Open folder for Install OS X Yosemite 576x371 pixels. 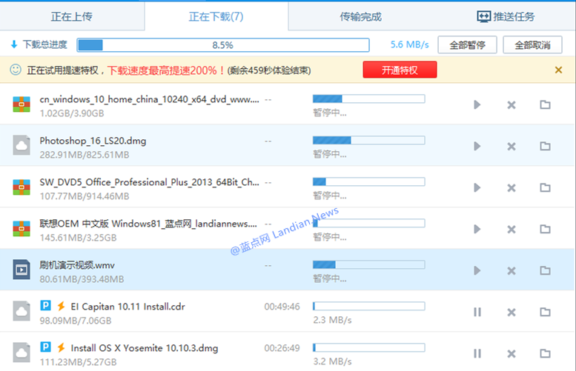545,353
